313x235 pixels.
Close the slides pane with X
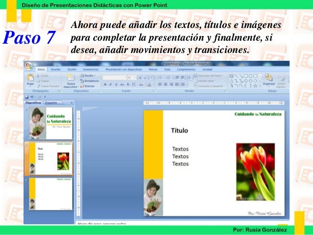click(x=72, y=103)
